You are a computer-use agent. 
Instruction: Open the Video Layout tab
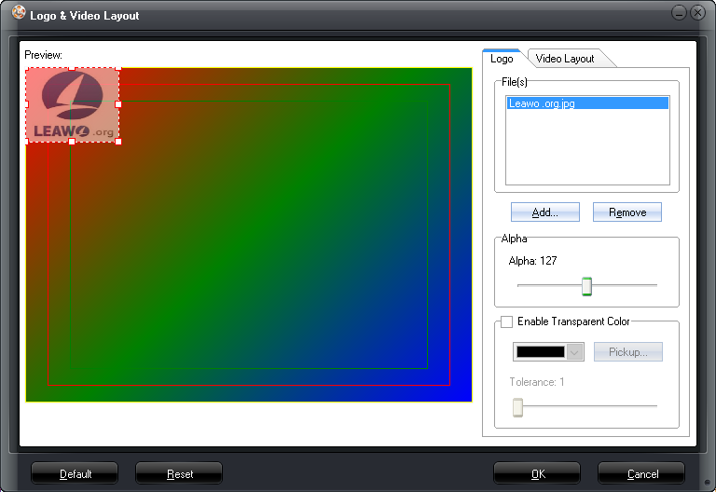(x=564, y=59)
